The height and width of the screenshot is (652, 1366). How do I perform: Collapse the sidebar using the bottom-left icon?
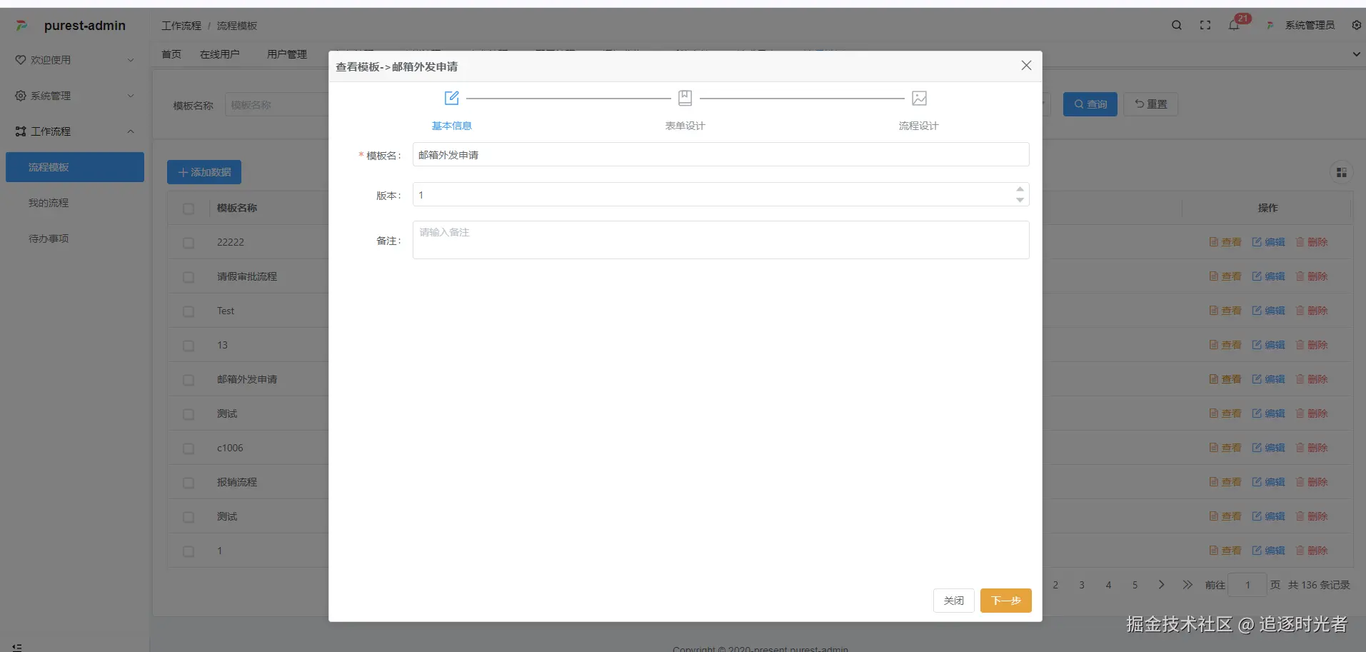(x=17, y=647)
